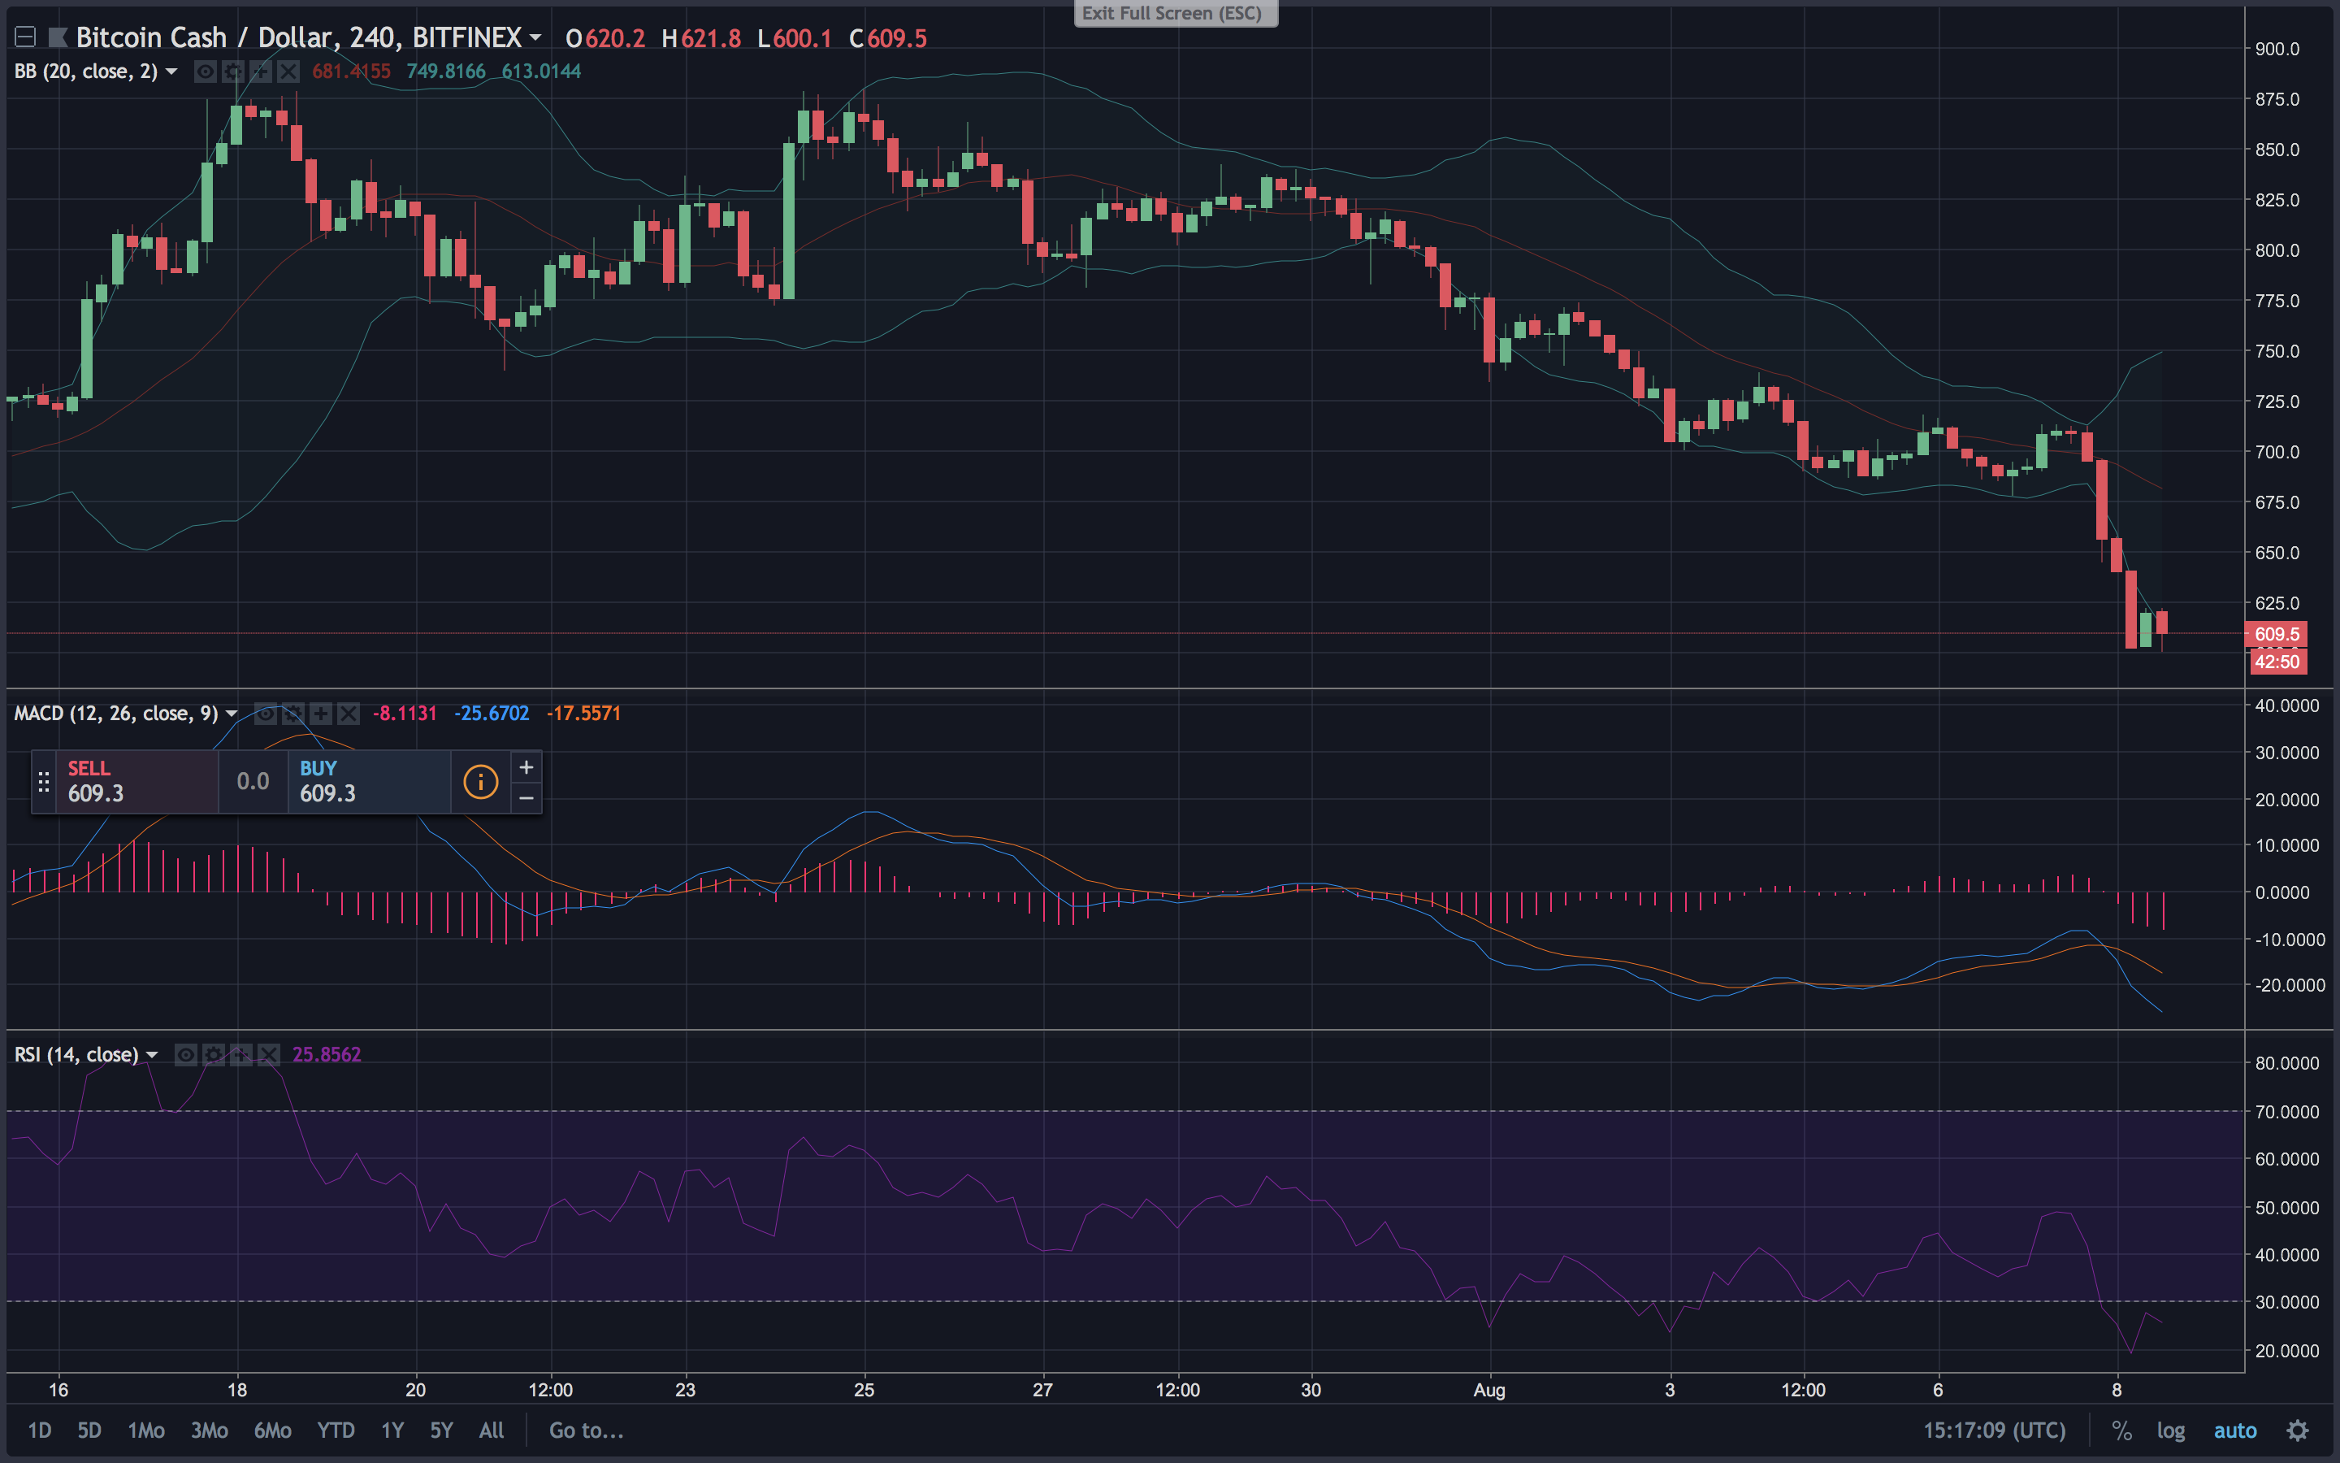Click the orange order info icon
The height and width of the screenshot is (1463, 2340).
click(x=480, y=782)
